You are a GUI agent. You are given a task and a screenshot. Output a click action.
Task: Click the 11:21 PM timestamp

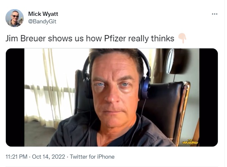(16, 157)
